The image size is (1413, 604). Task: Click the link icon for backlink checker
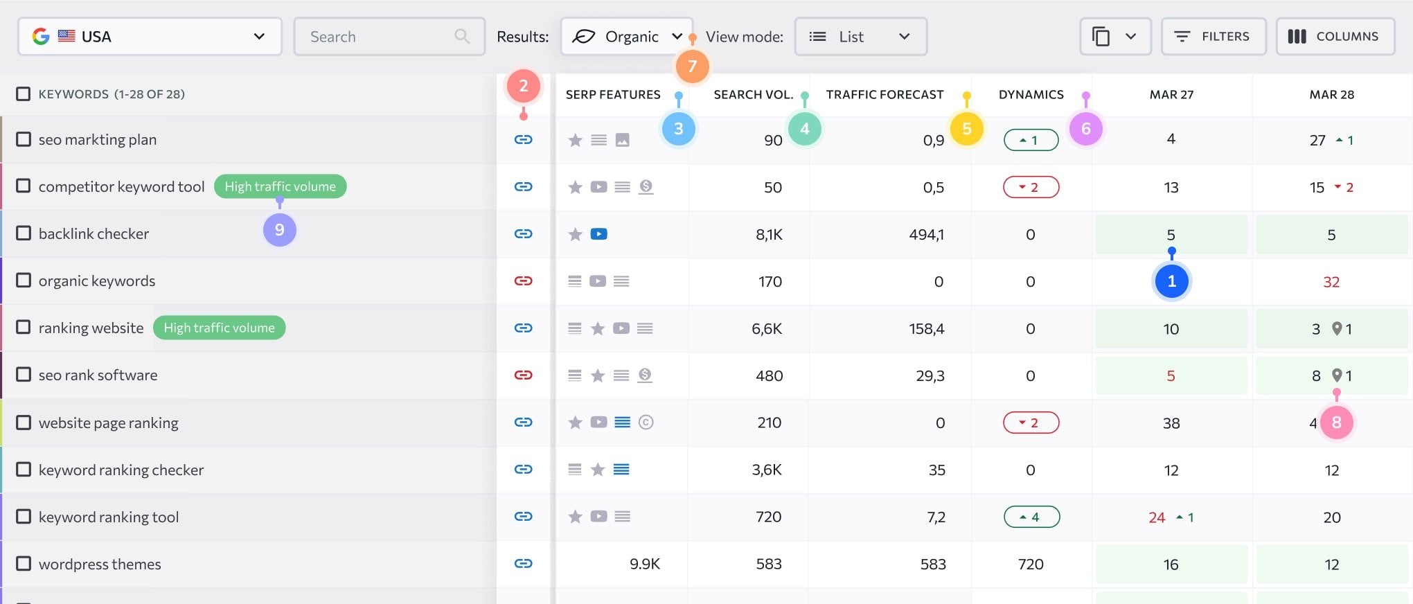523,233
